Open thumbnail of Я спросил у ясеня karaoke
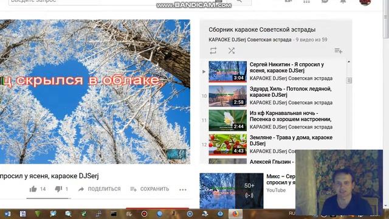Image resolution: width=389 pixels, height=219 pixels. coord(227,72)
